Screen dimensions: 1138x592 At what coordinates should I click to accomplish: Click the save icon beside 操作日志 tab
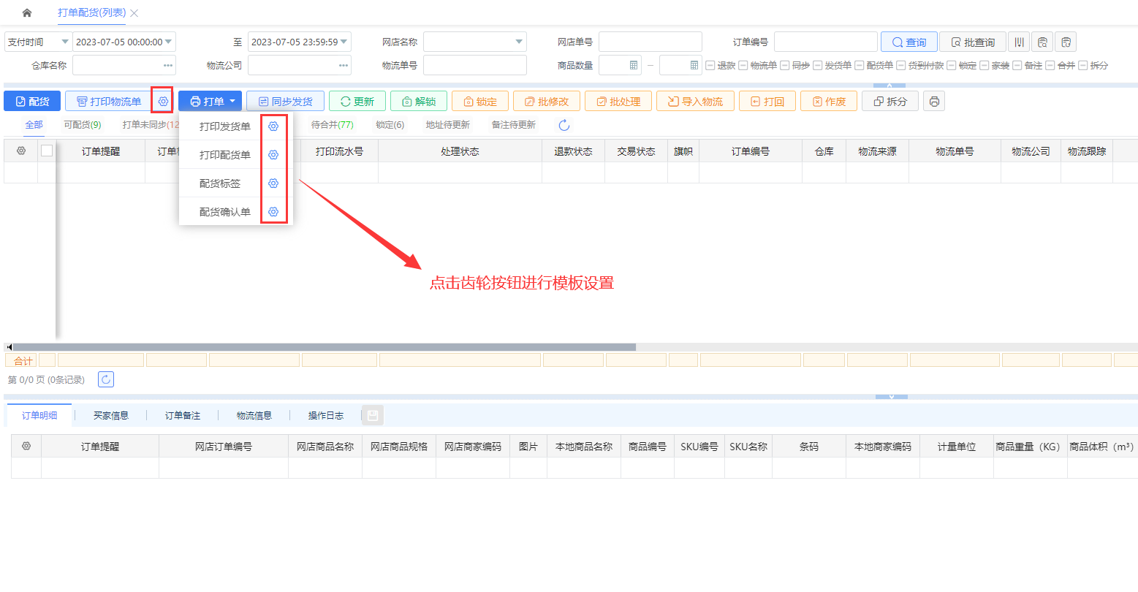click(373, 416)
